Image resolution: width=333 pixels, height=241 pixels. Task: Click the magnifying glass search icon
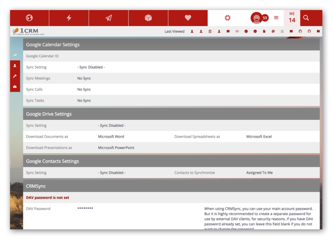click(x=306, y=18)
